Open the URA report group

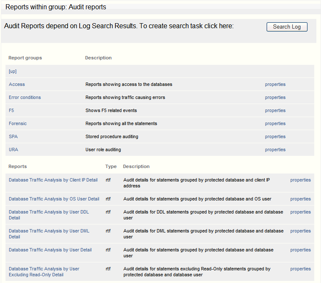13,150
